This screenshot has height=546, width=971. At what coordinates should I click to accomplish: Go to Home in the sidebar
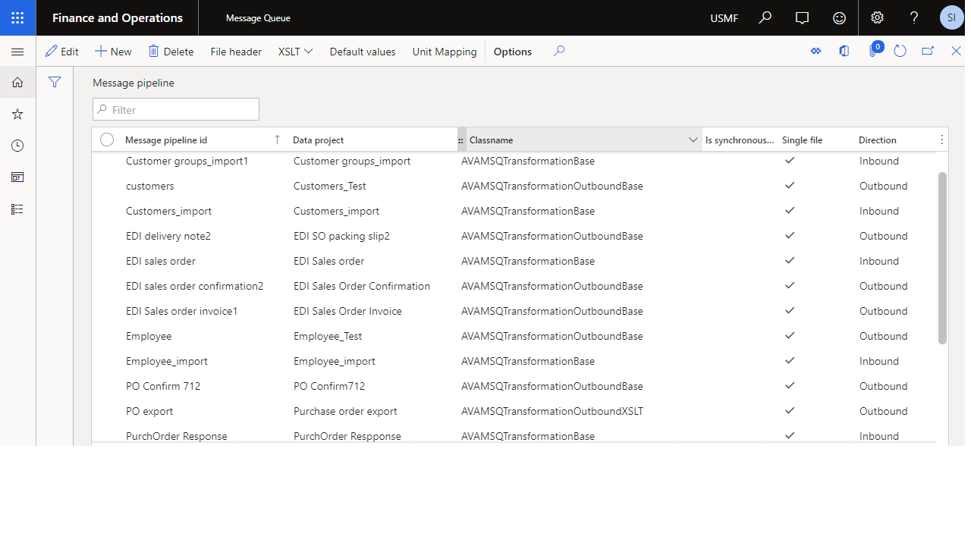(17, 82)
